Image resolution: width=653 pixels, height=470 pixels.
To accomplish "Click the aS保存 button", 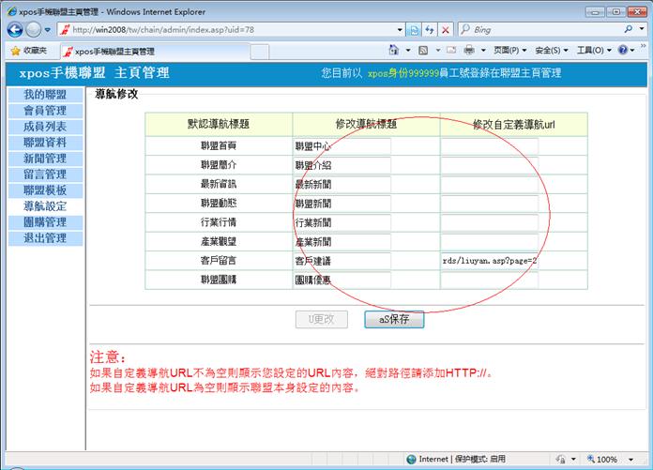I will 394,319.
